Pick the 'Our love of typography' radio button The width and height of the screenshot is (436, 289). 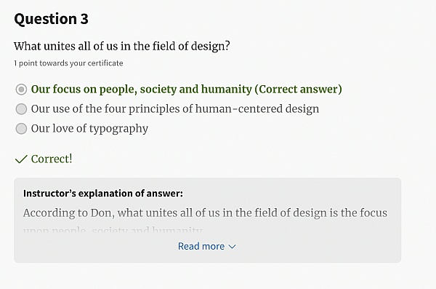[x=21, y=129]
